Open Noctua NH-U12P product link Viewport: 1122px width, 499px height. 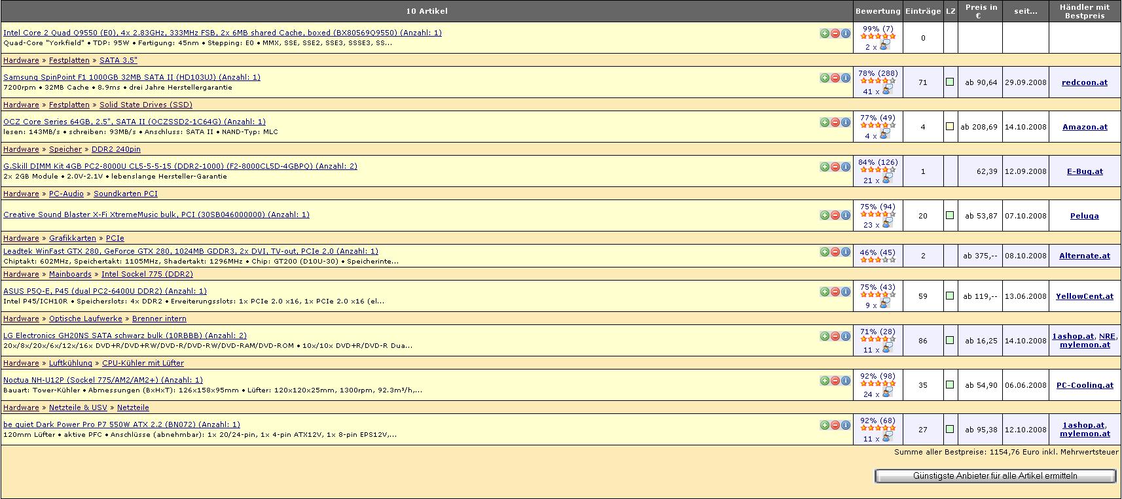pos(103,380)
